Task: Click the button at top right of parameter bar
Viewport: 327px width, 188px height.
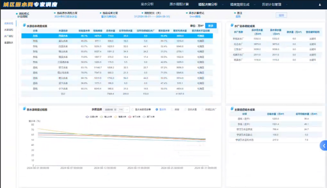Action: pos(281,15)
